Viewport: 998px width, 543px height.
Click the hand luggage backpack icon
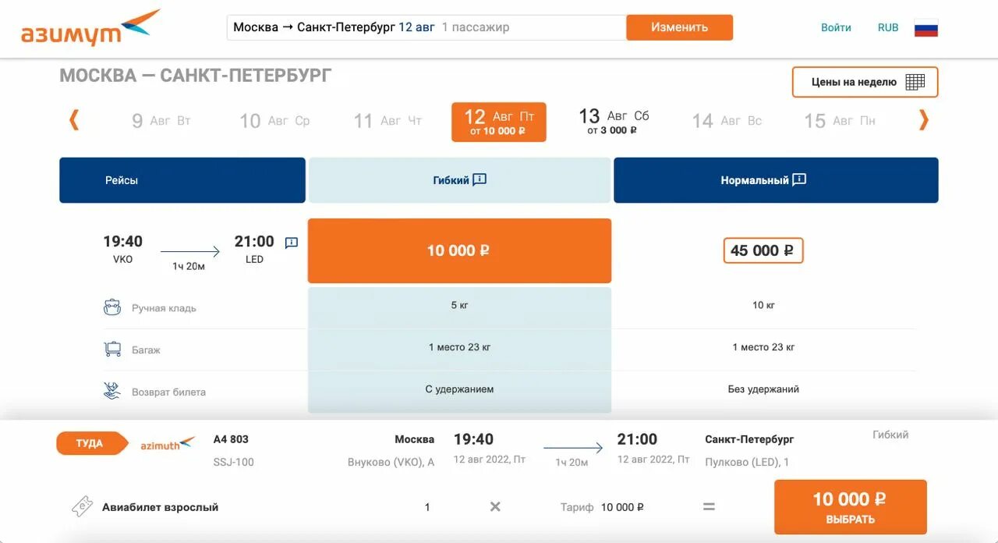(x=112, y=307)
